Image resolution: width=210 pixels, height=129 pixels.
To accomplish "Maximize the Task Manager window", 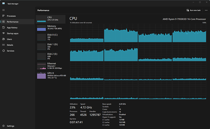I will click(x=200, y=2).
